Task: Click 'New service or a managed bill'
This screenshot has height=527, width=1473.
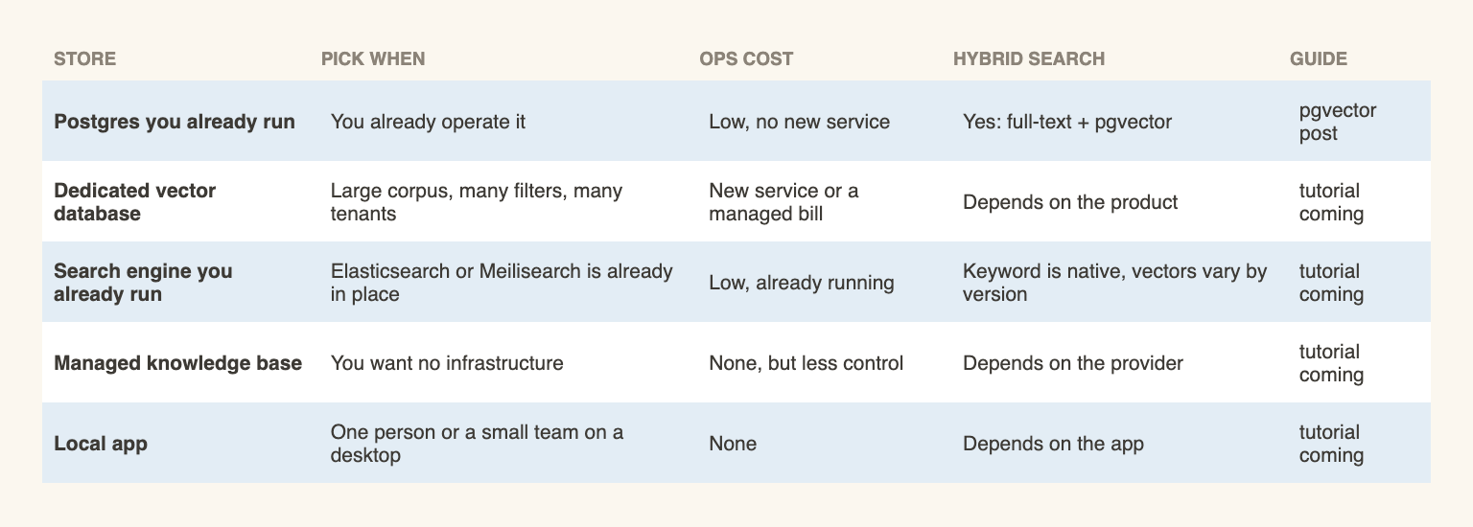Action: pos(783,202)
